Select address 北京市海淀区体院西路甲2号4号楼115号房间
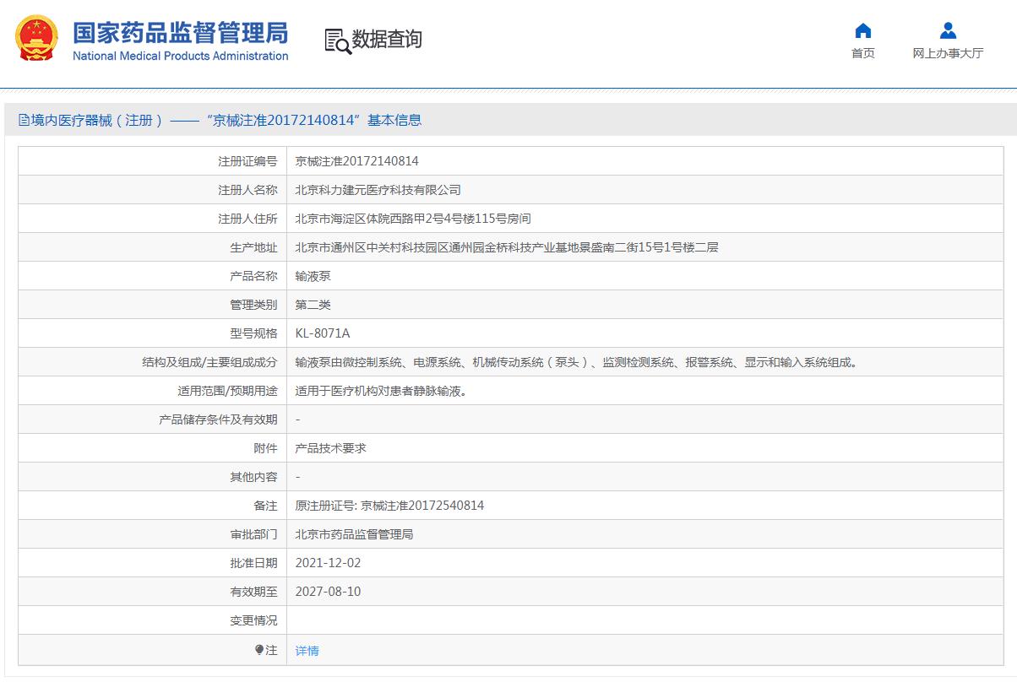1017x682 pixels. click(x=413, y=219)
